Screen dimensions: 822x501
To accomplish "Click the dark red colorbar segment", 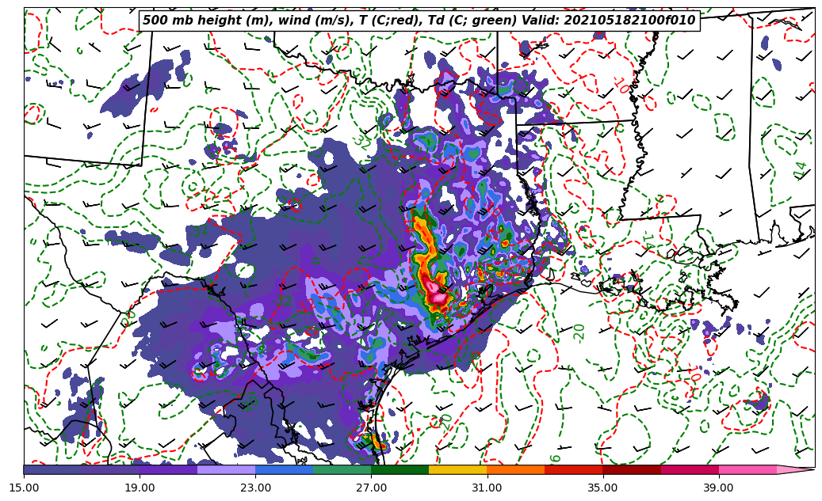I will pyautogui.click(x=631, y=469).
